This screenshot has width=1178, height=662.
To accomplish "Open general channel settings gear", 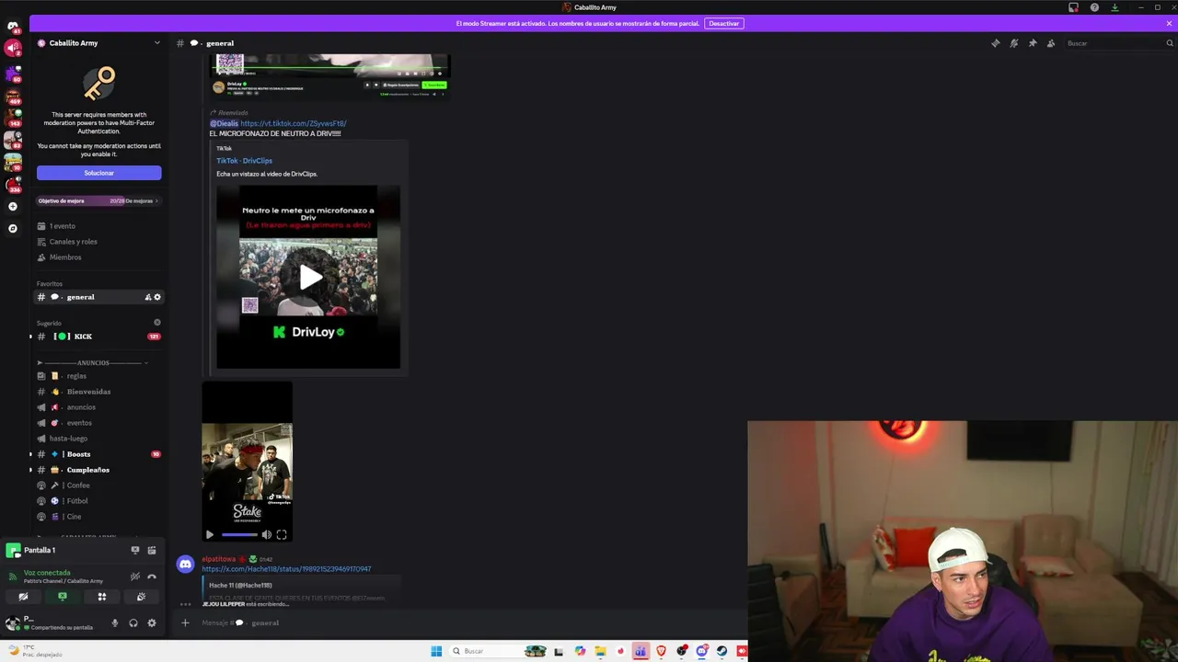I will click(157, 297).
